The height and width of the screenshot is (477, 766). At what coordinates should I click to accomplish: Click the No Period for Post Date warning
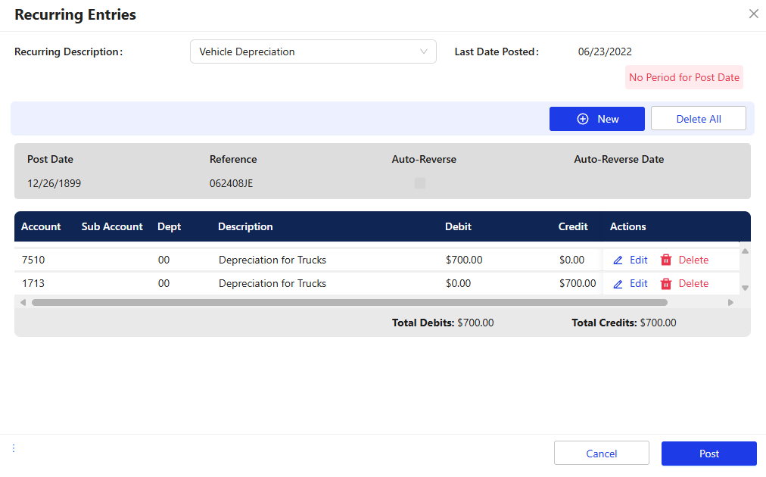click(684, 77)
